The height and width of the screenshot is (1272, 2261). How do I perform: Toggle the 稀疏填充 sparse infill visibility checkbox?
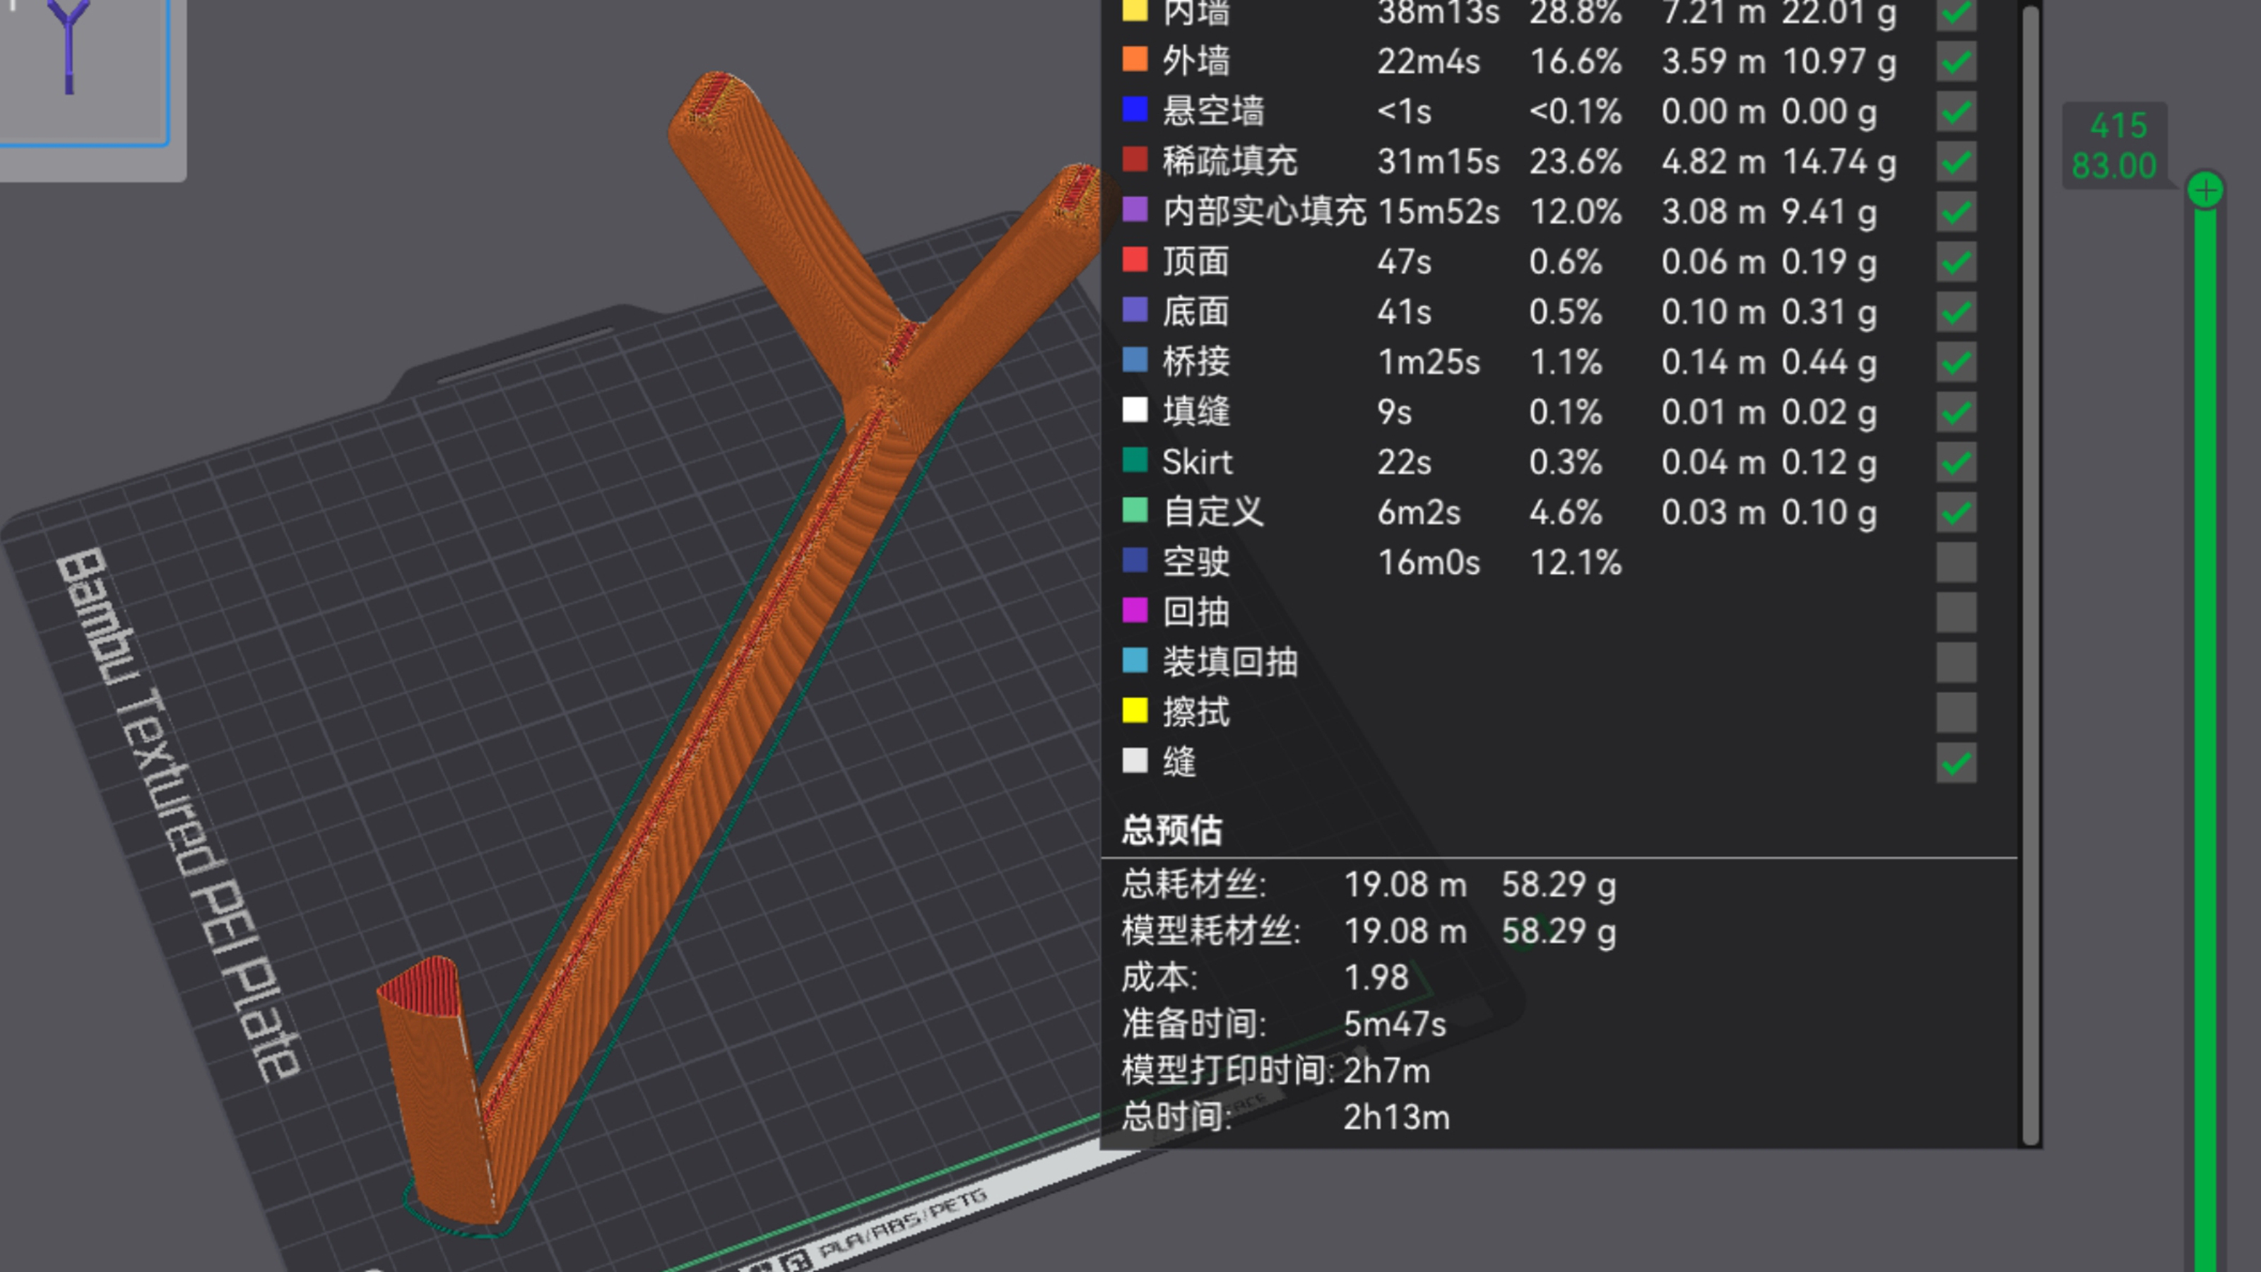click(1956, 162)
